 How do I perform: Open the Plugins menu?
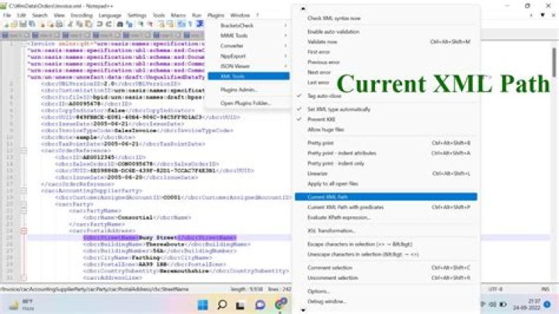coord(216,16)
